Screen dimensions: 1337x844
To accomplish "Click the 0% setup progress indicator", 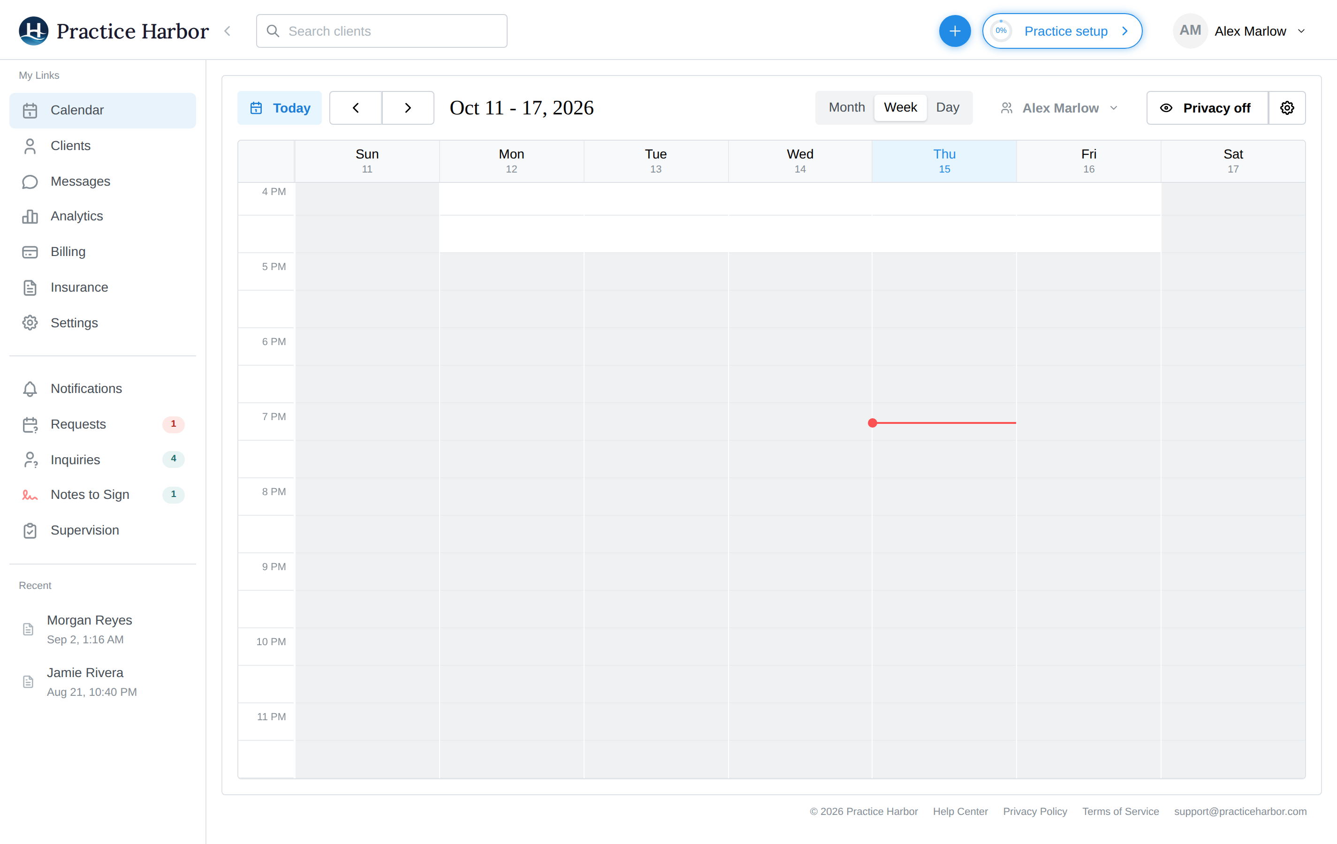I will coord(1001,31).
